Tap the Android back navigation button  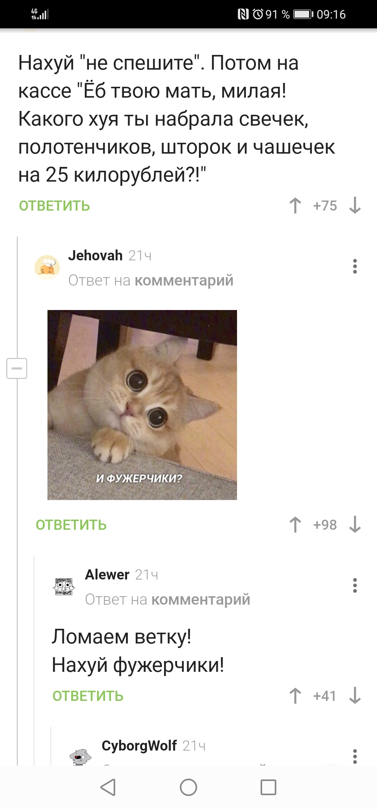(x=108, y=788)
